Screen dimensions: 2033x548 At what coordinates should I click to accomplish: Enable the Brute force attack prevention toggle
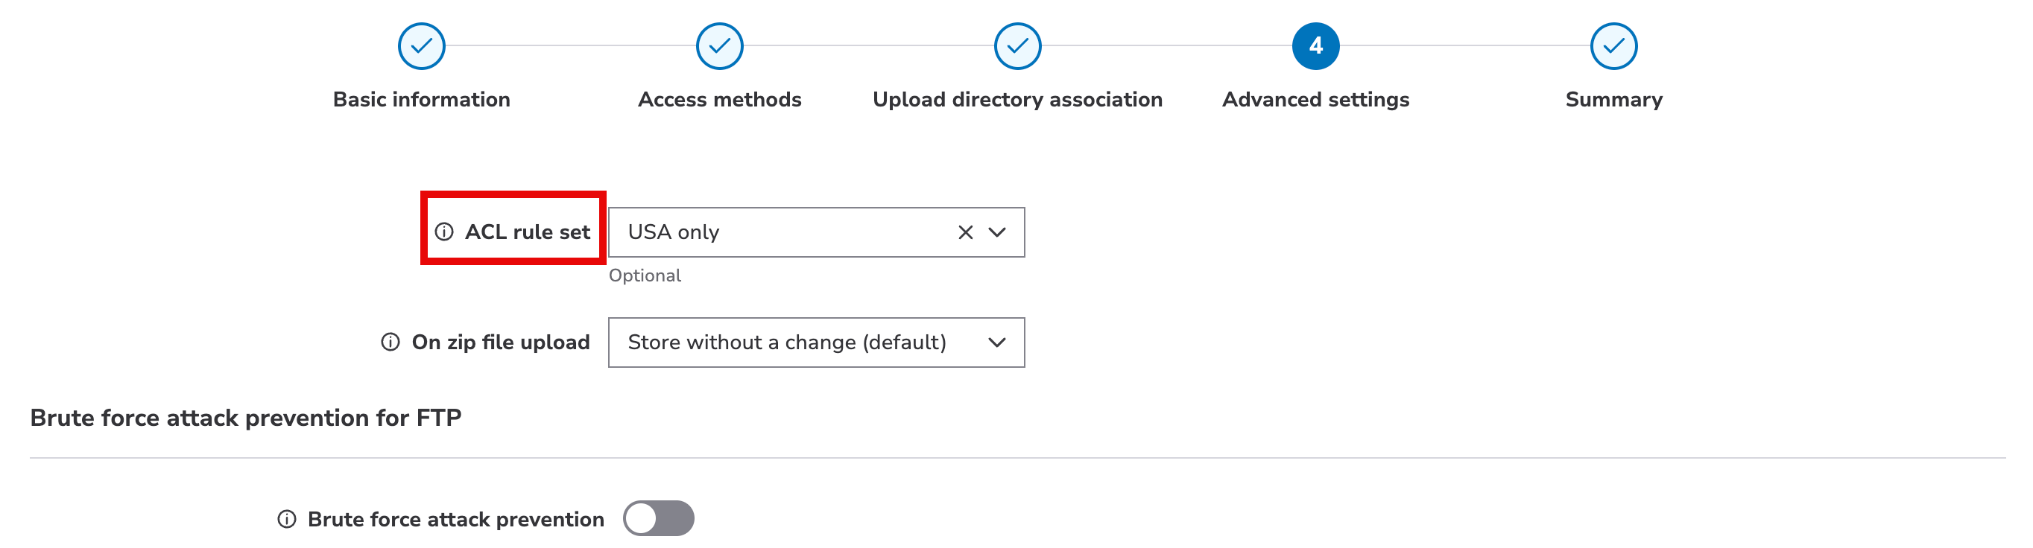pyautogui.click(x=658, y=519)
